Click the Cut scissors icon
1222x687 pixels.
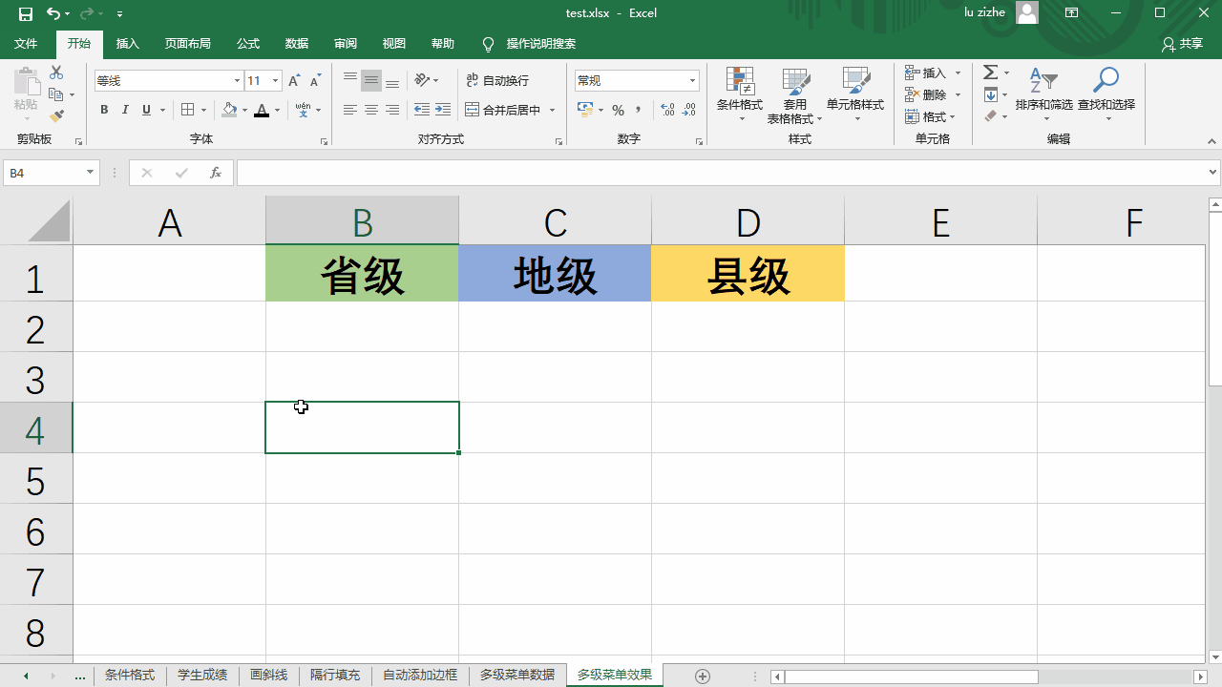[x=56, y=73]
